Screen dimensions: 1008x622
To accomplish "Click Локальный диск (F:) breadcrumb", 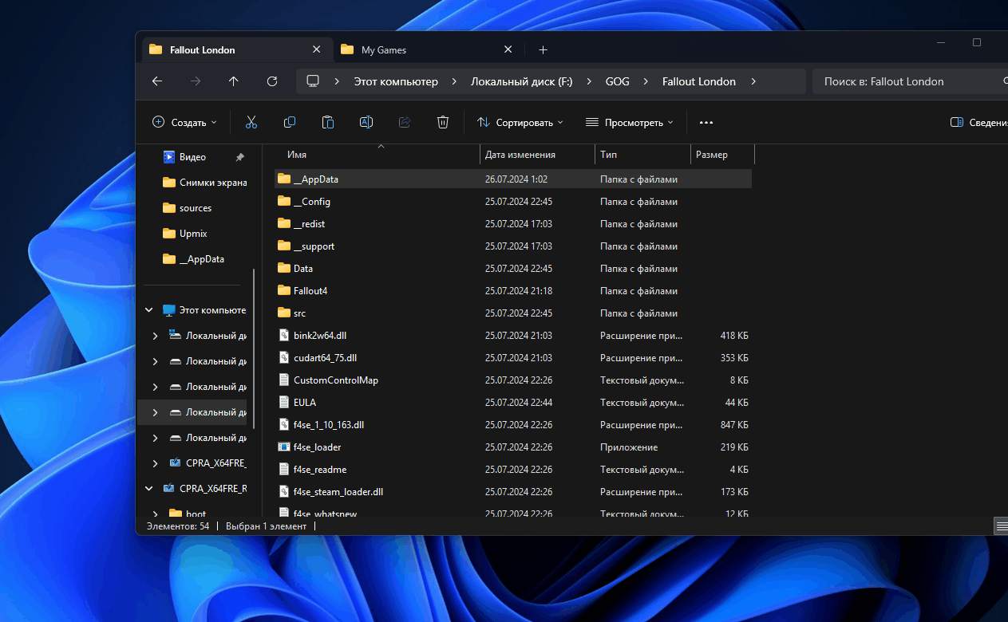I will click(522, 81).
